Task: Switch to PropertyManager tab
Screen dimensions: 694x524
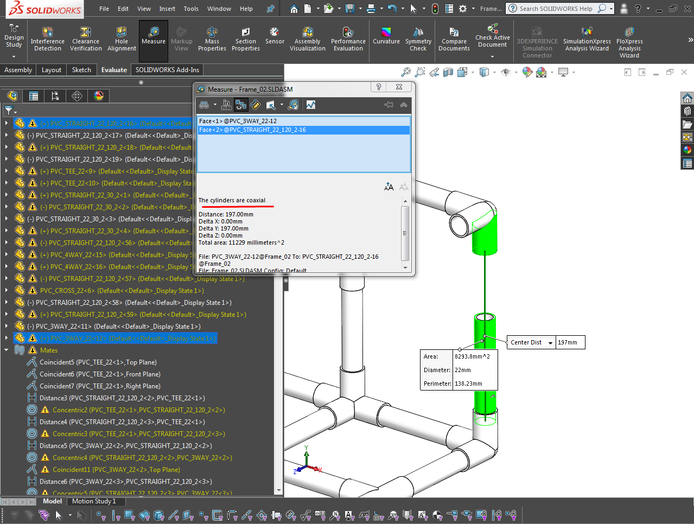Action: pos(34,96)
